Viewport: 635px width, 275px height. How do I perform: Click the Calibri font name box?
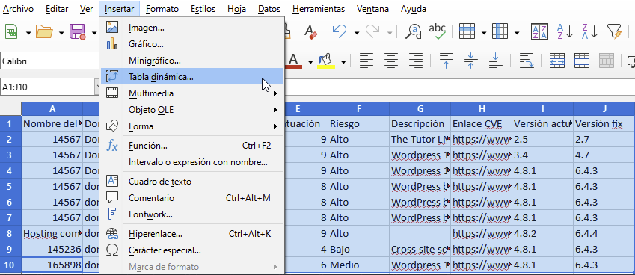click(49, 61)
